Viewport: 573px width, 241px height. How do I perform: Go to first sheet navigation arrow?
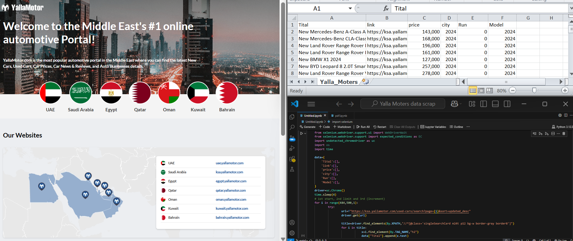(x=291, y=82)
